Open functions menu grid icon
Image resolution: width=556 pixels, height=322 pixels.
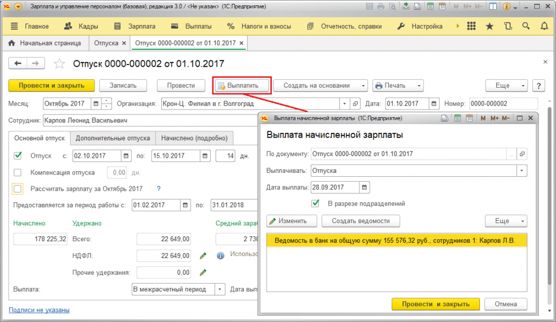(471, 26)
